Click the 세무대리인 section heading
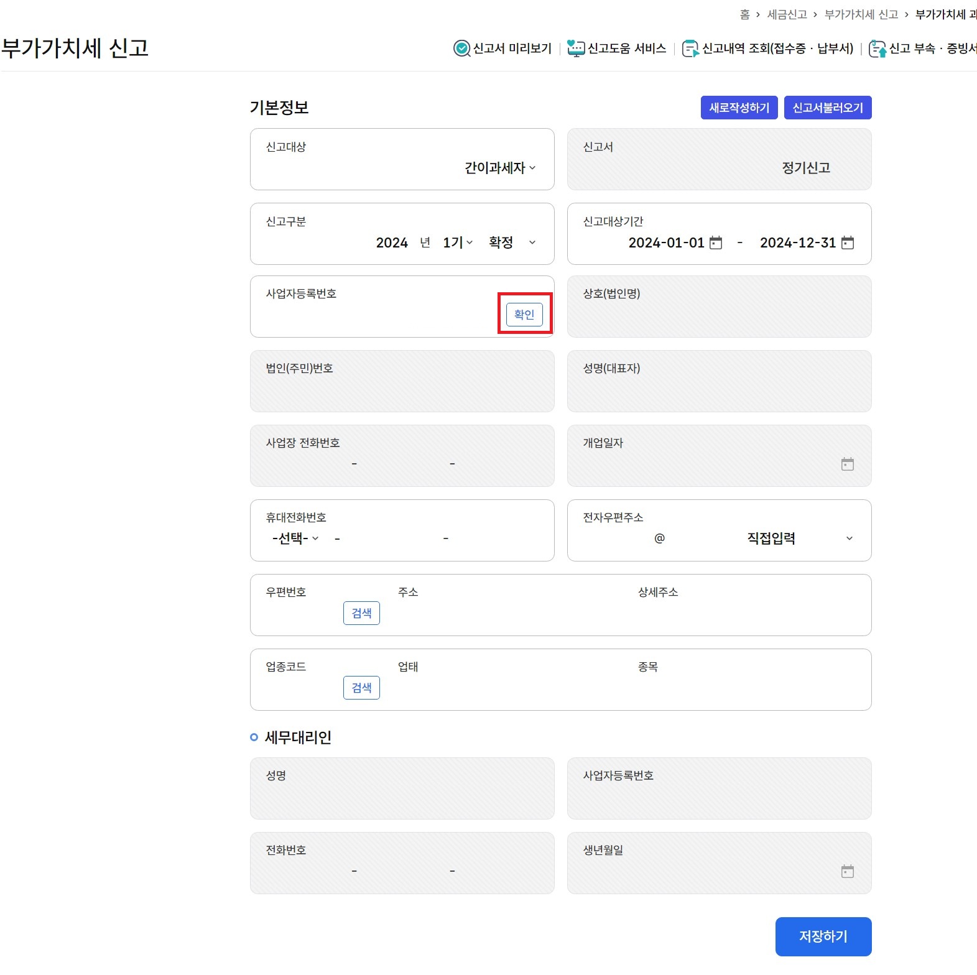This screenshot has width=977, height=975. coord(298,737)
